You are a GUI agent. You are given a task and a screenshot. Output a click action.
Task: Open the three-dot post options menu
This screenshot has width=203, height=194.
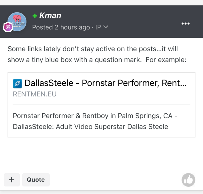pyautogui.click(x=185, y=24)
